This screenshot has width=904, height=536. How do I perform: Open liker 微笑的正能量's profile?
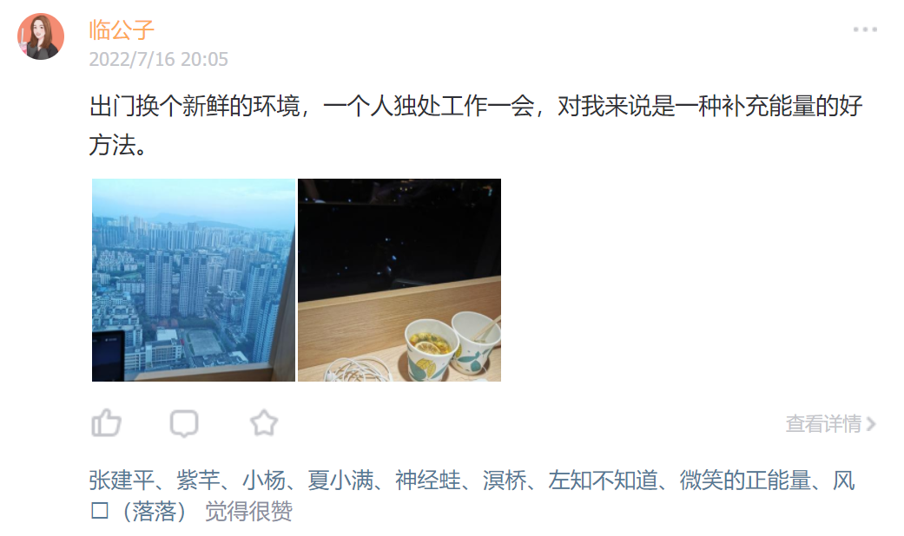746,480
